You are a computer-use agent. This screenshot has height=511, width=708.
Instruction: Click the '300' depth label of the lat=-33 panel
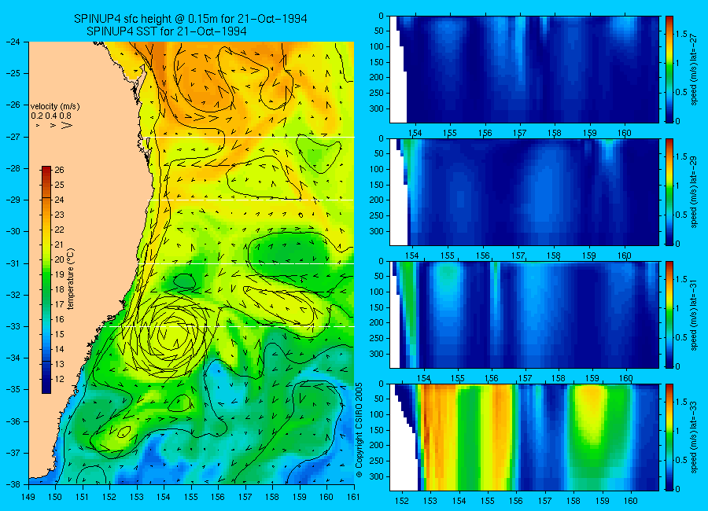tap(377, 476)
